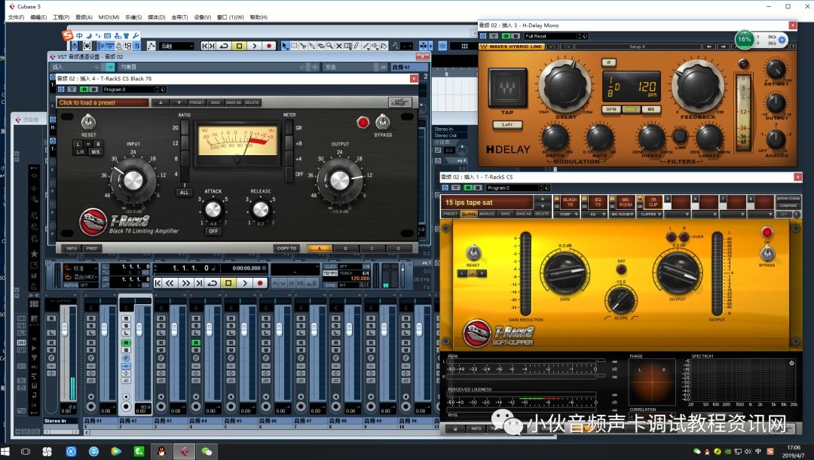Image resolution: width=814 pixels, height=460 pixels.
Task: Click the COMPARE button in T-RackS CS
Action: click(x=788, y=206)
